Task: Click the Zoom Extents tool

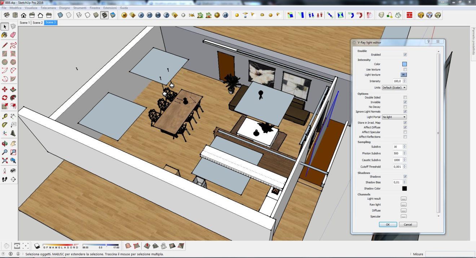Action: (5, 160)
